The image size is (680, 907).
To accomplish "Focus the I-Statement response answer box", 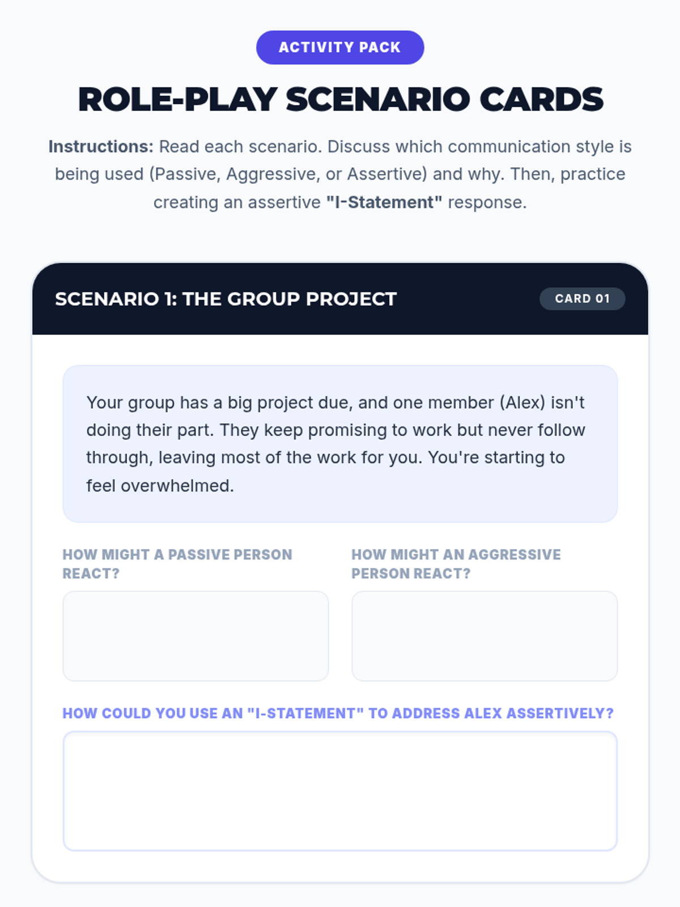I will pyautogui.click(x=340, y=791).
